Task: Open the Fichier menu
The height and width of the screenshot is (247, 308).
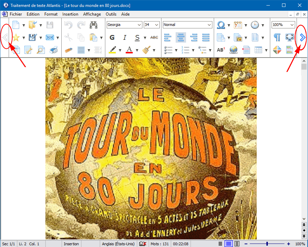Action: (16, 14)
